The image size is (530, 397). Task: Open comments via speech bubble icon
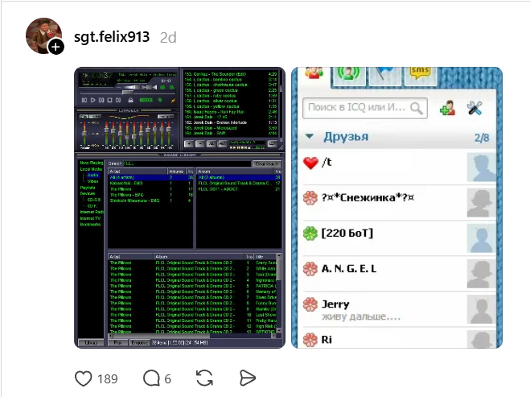[151, 378]
